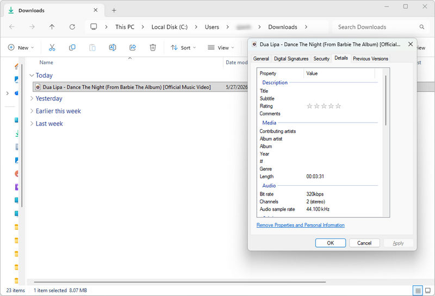Refresh the Downloads folder
The image size is (435, 296).
coord(72,27)
